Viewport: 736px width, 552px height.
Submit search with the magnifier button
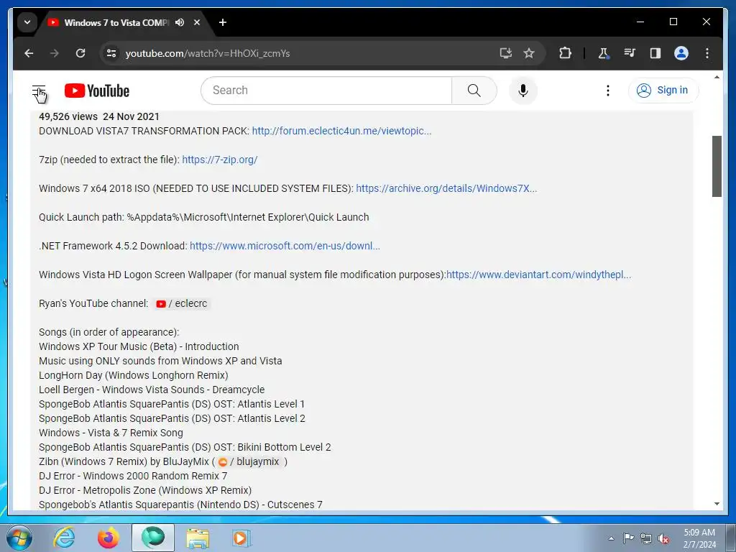point(474,91)
